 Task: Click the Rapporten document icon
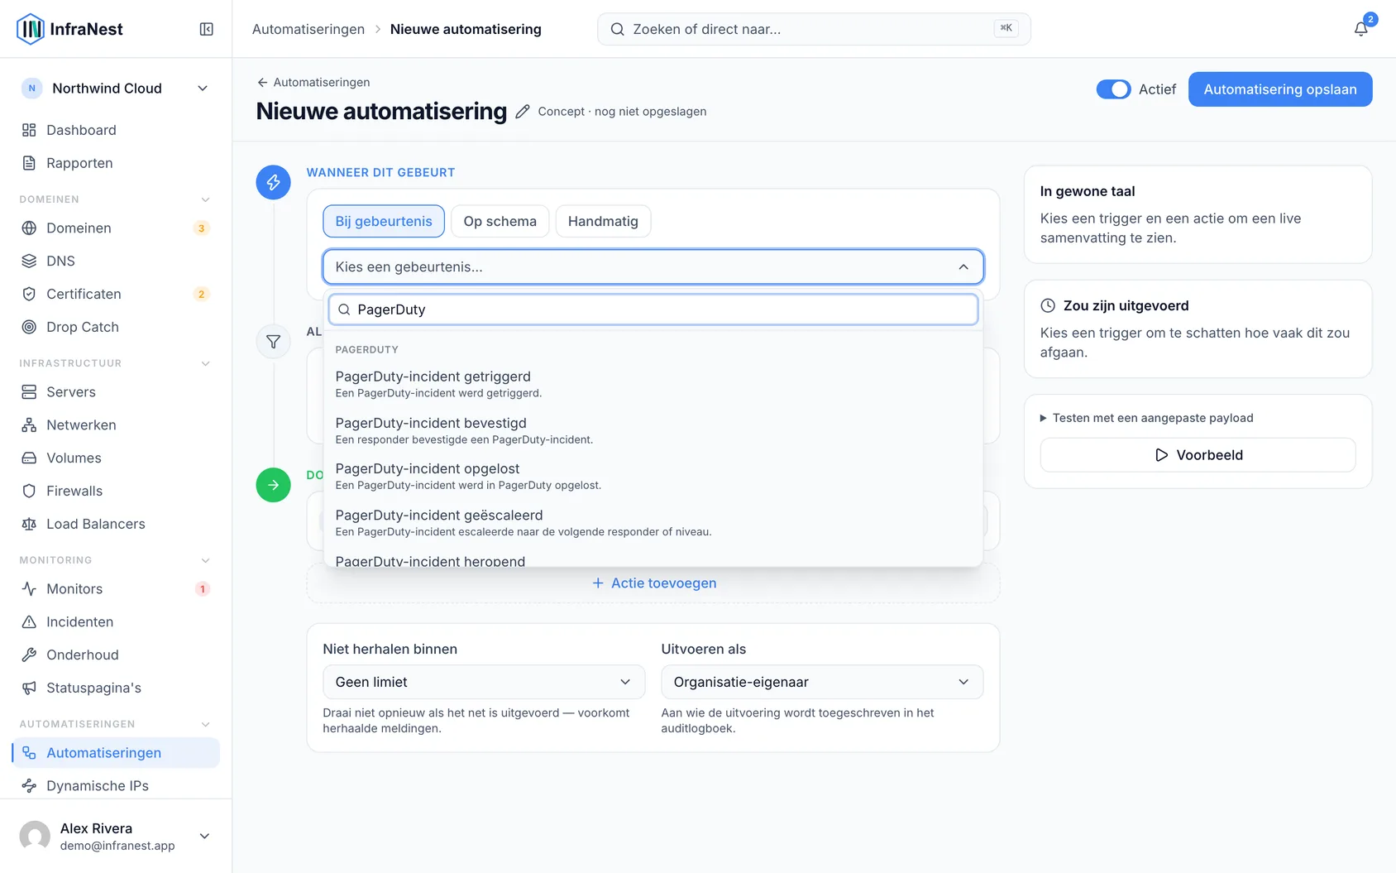tap(29, 163)
